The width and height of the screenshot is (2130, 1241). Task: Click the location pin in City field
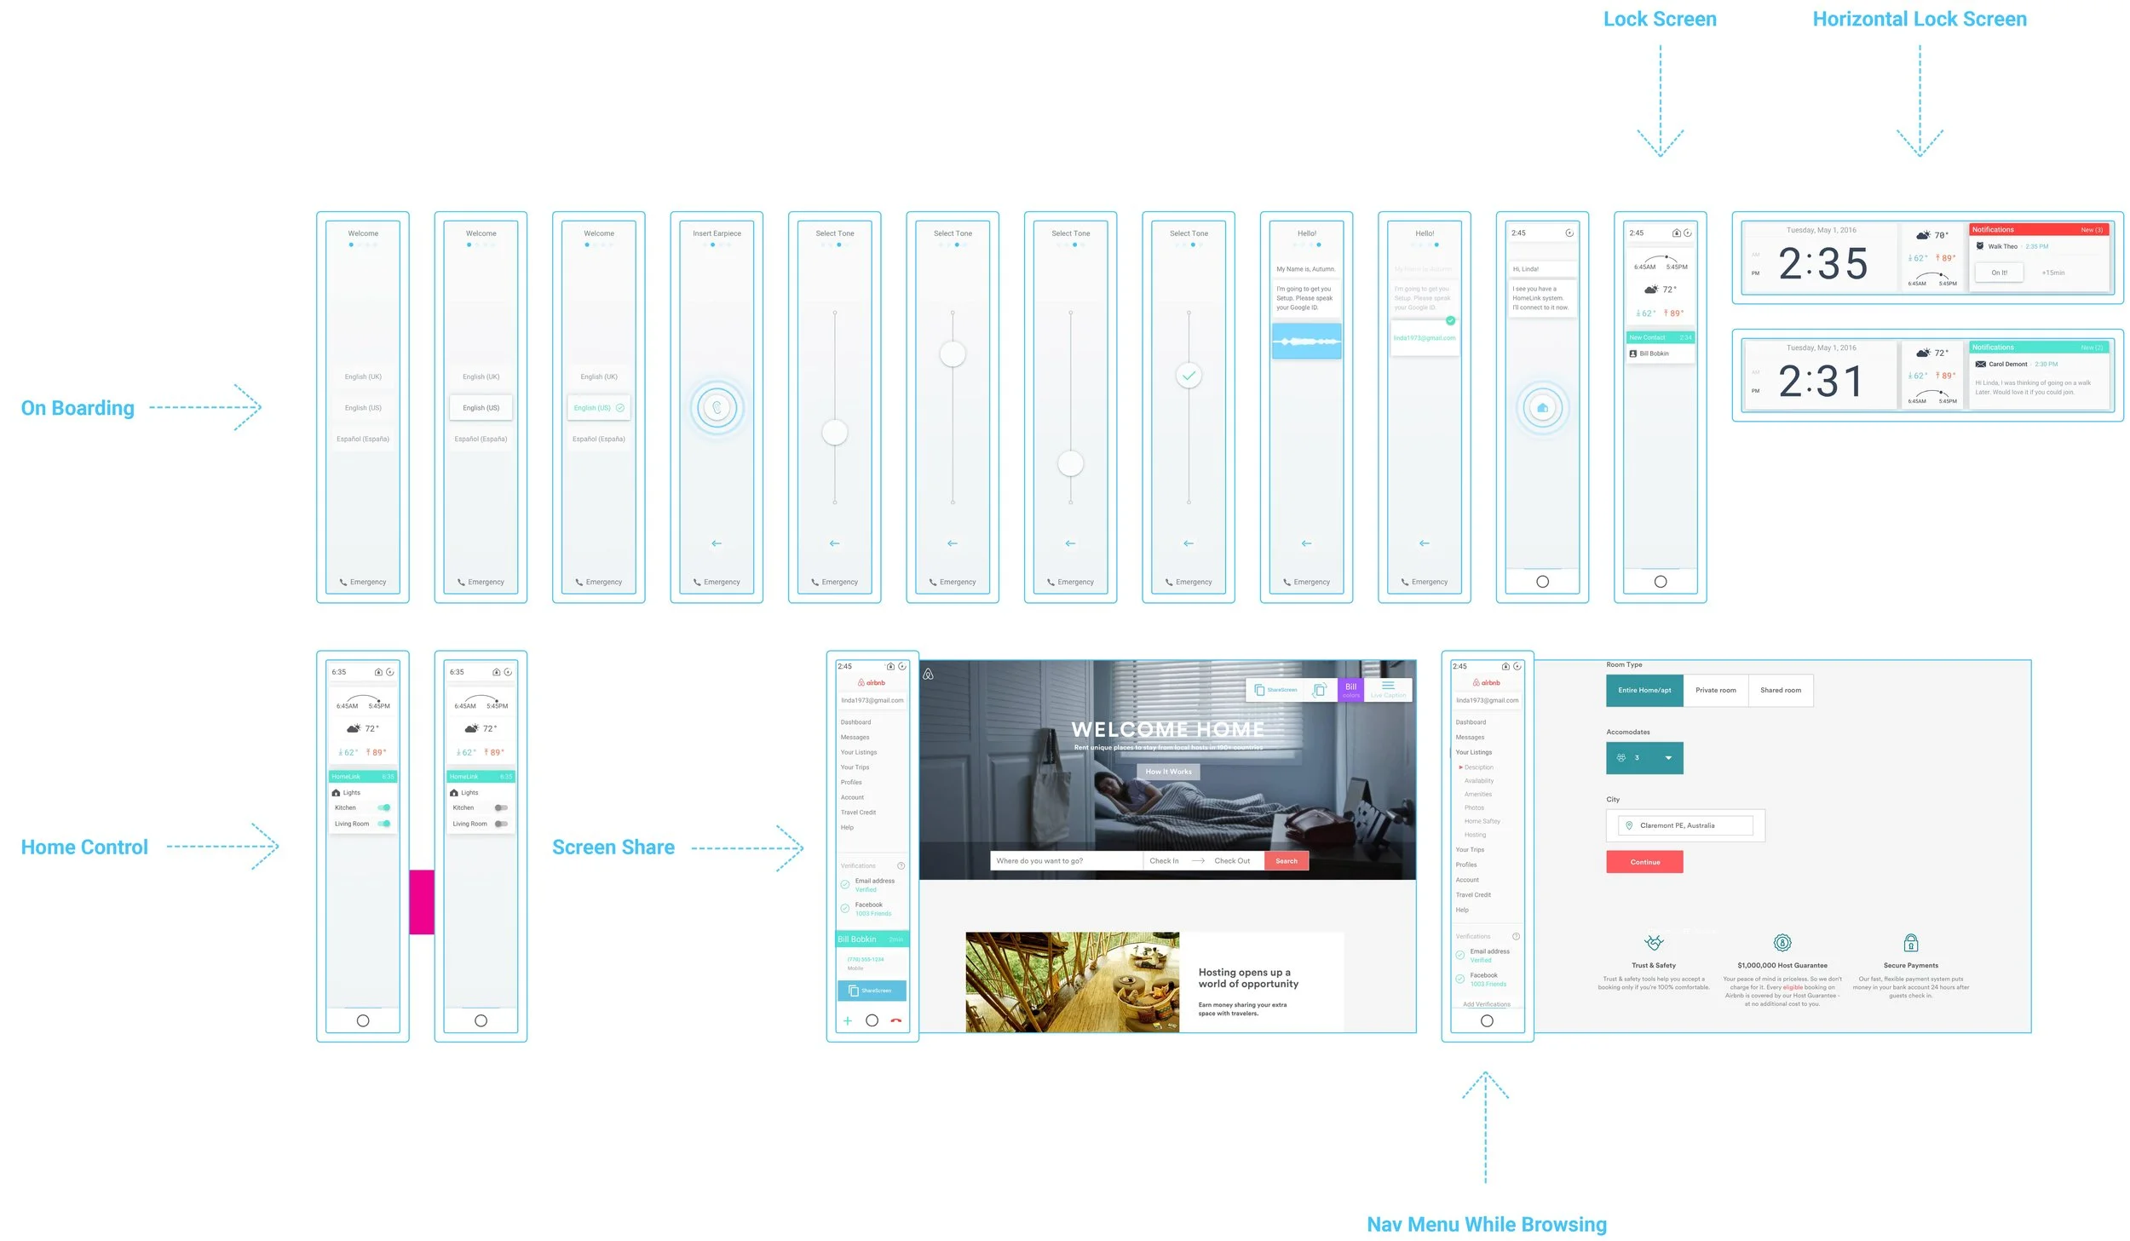tap(1629, 825)
